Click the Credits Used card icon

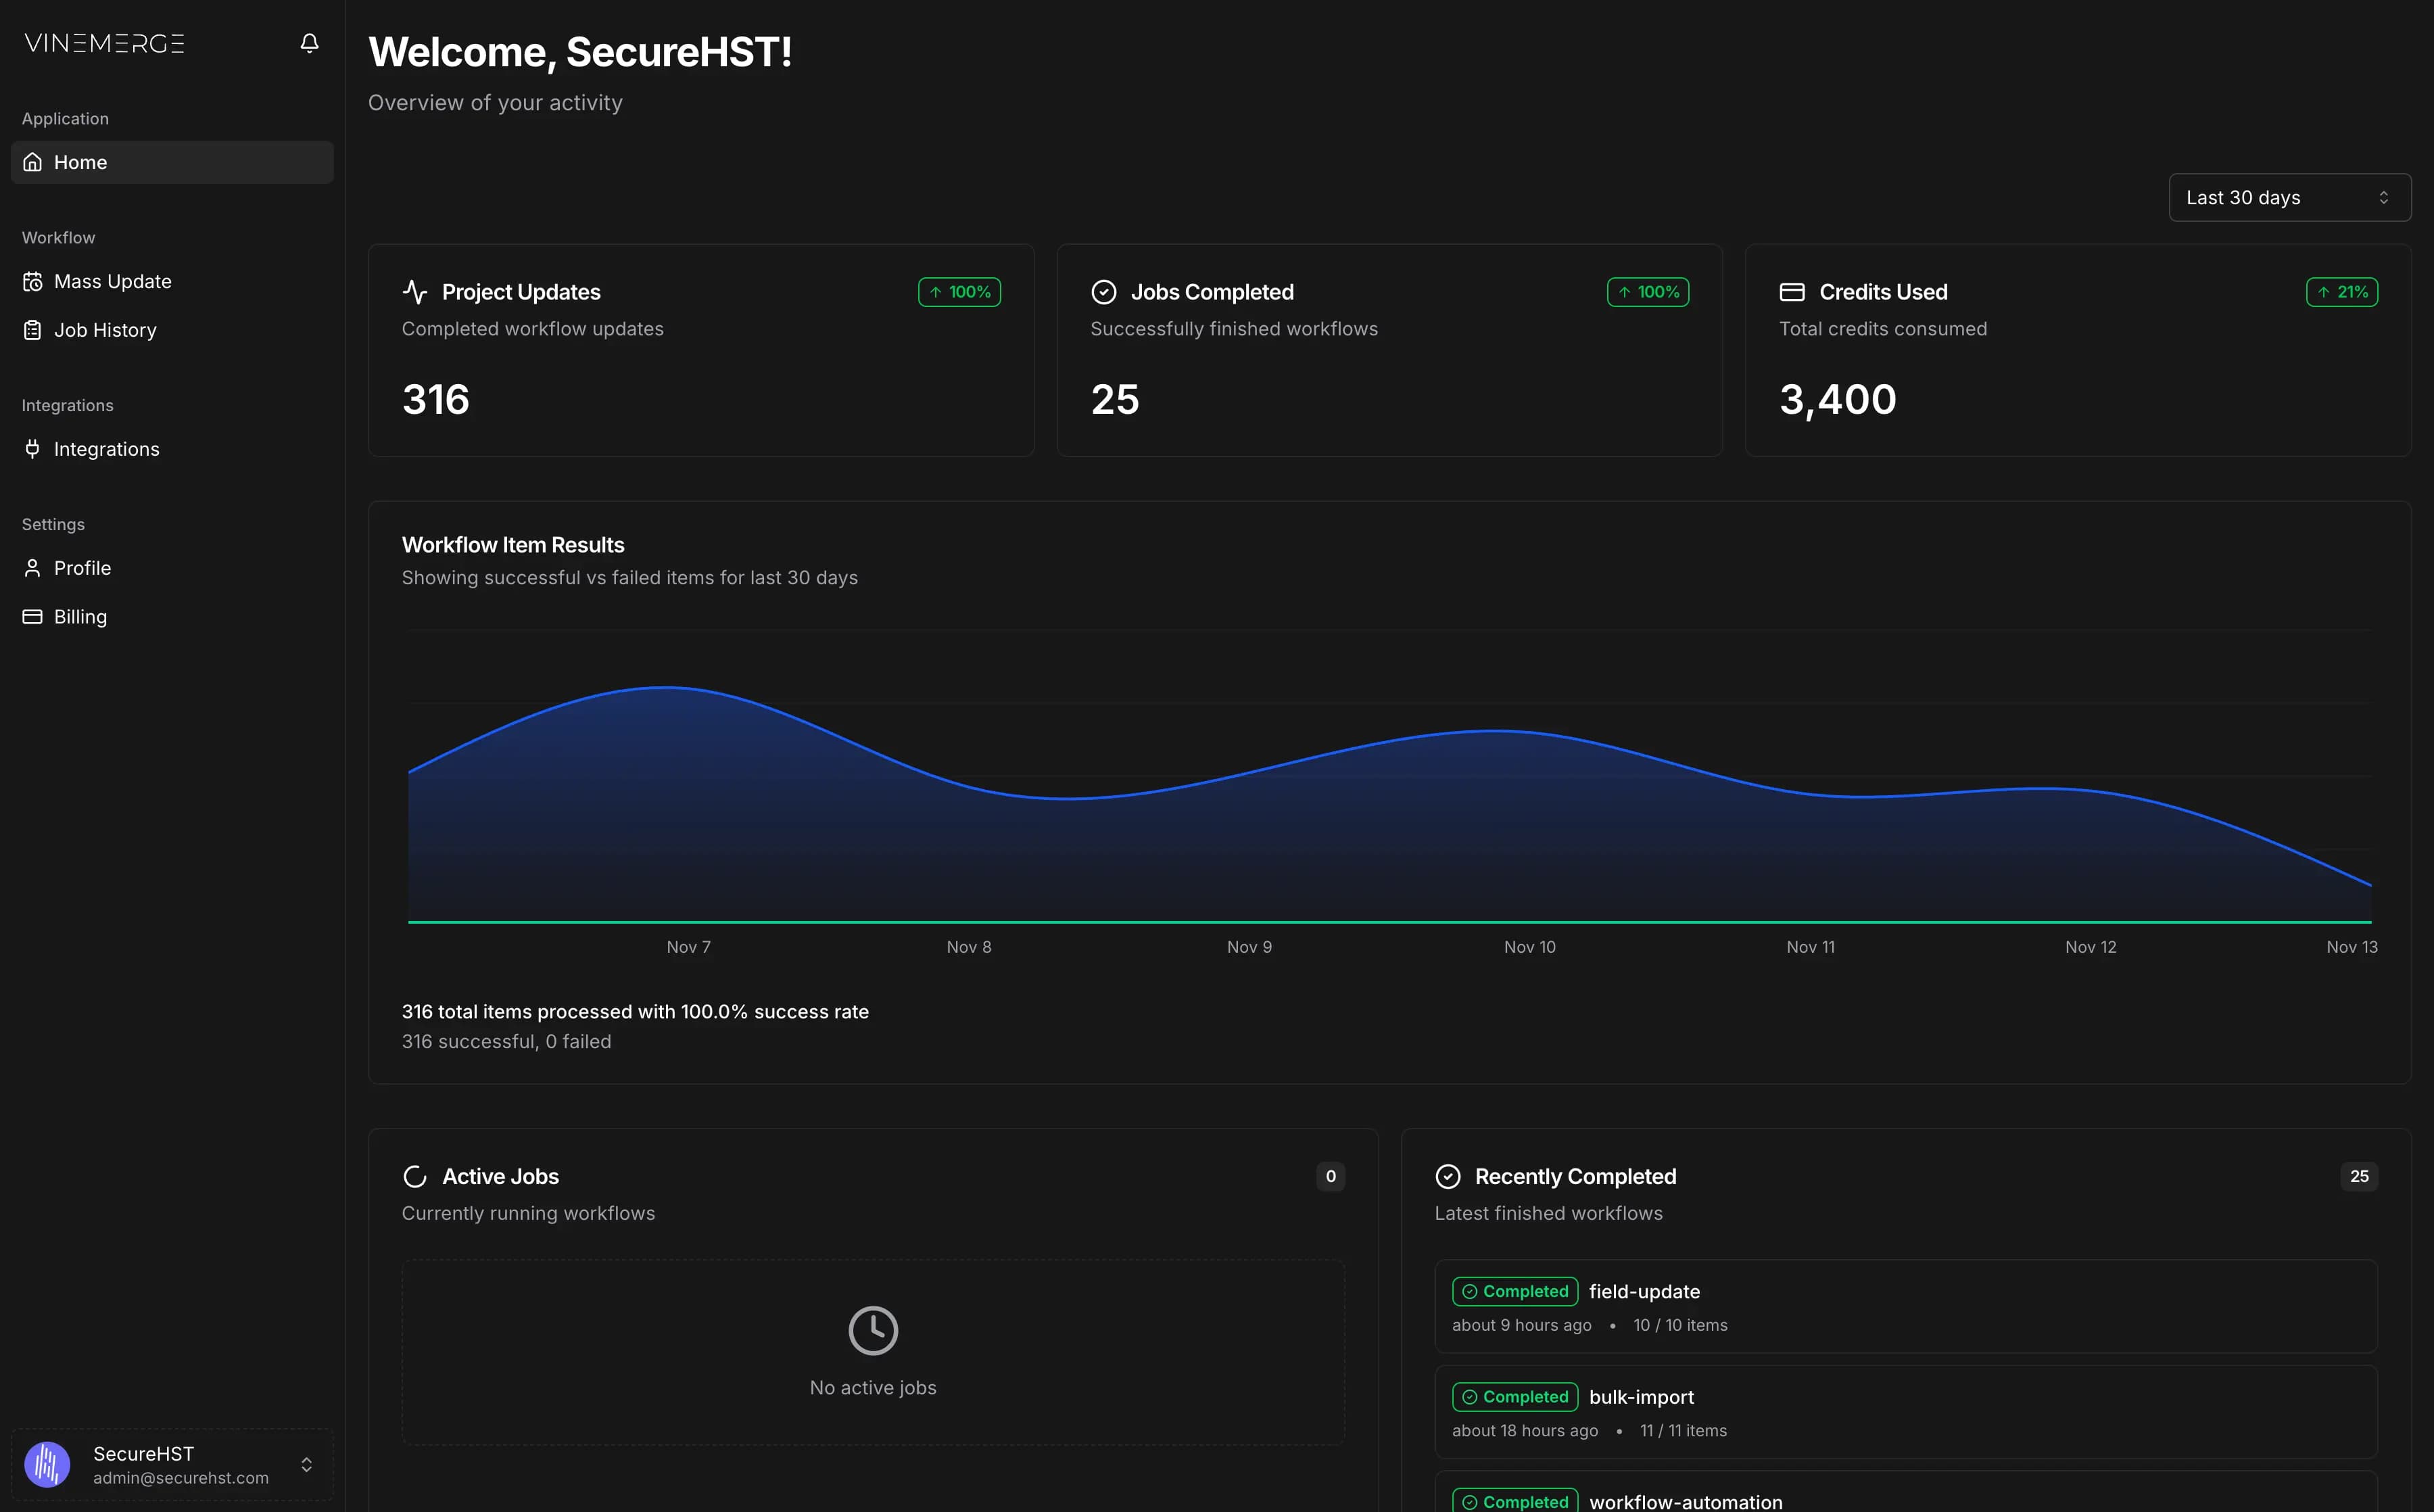click(1792, 291)
